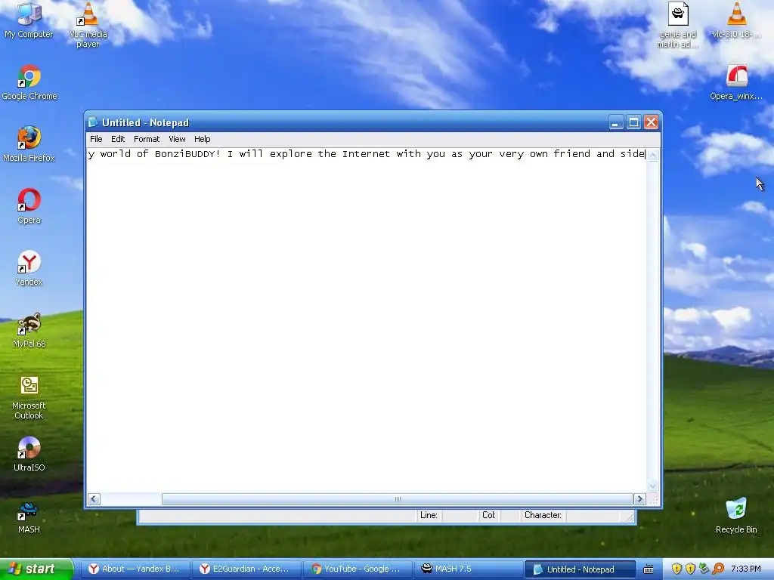The width and height of the screenshot is (774, 580).
Task: Open the Notepad Format menu
Action: (x=147, y=139)
